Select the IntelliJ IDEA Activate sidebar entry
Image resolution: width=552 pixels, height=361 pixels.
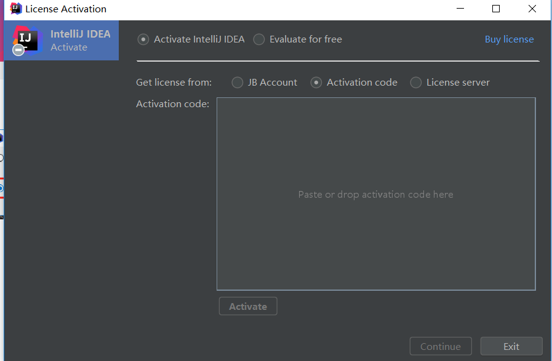coord(62,40)
